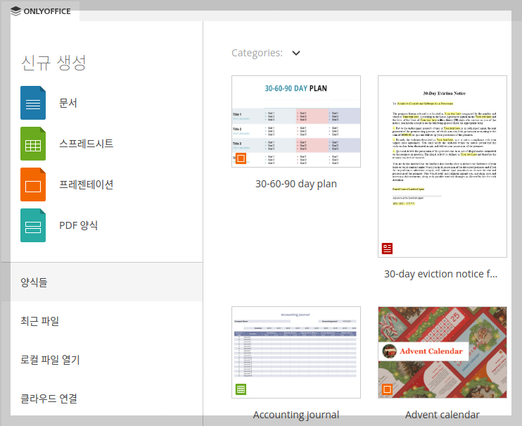
Task: Click the 30-60-90 day plan title
Action: pyautogui.click(x=296, y=184)
